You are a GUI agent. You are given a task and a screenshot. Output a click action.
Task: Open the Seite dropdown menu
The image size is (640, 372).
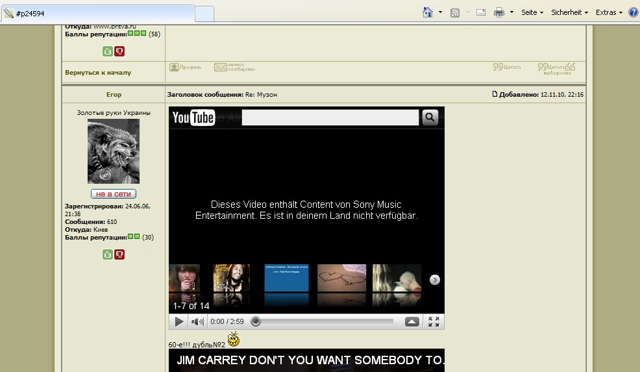[532, 12]
